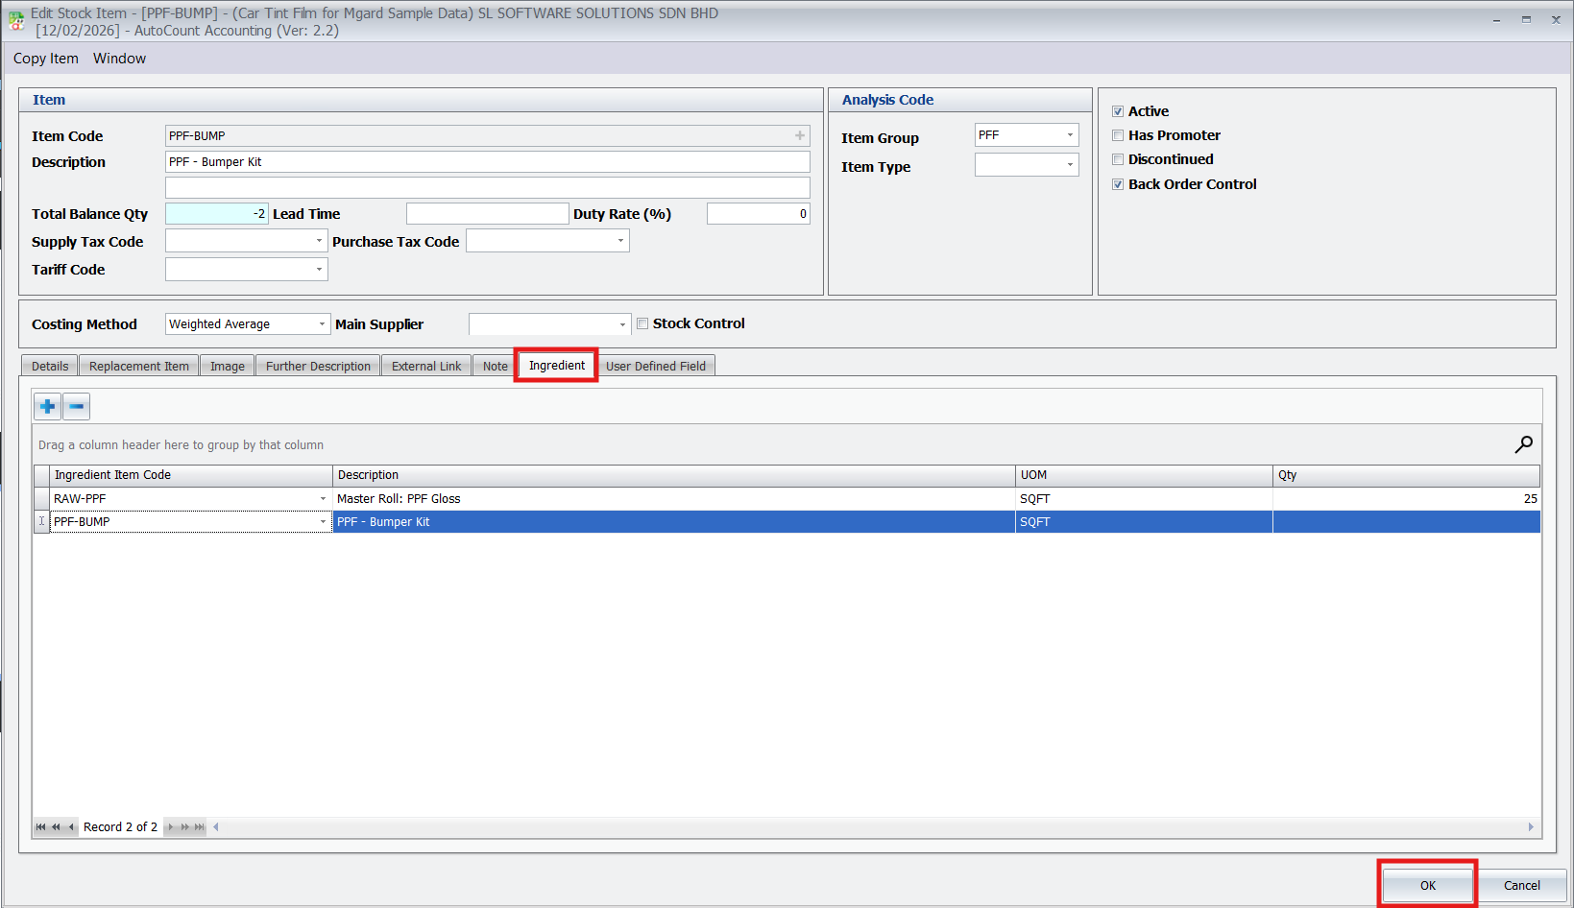Open the Supply Tax Code dropdown
This screenshot has width=1574, height=908.
click(319, 242)
